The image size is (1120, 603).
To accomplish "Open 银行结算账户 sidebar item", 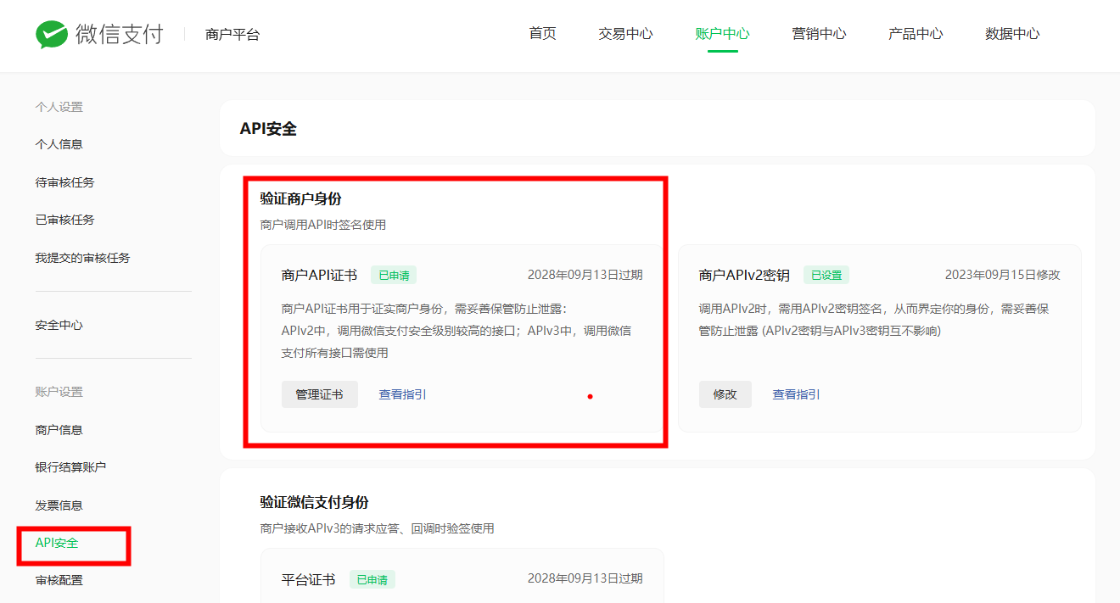I will 70,467.
